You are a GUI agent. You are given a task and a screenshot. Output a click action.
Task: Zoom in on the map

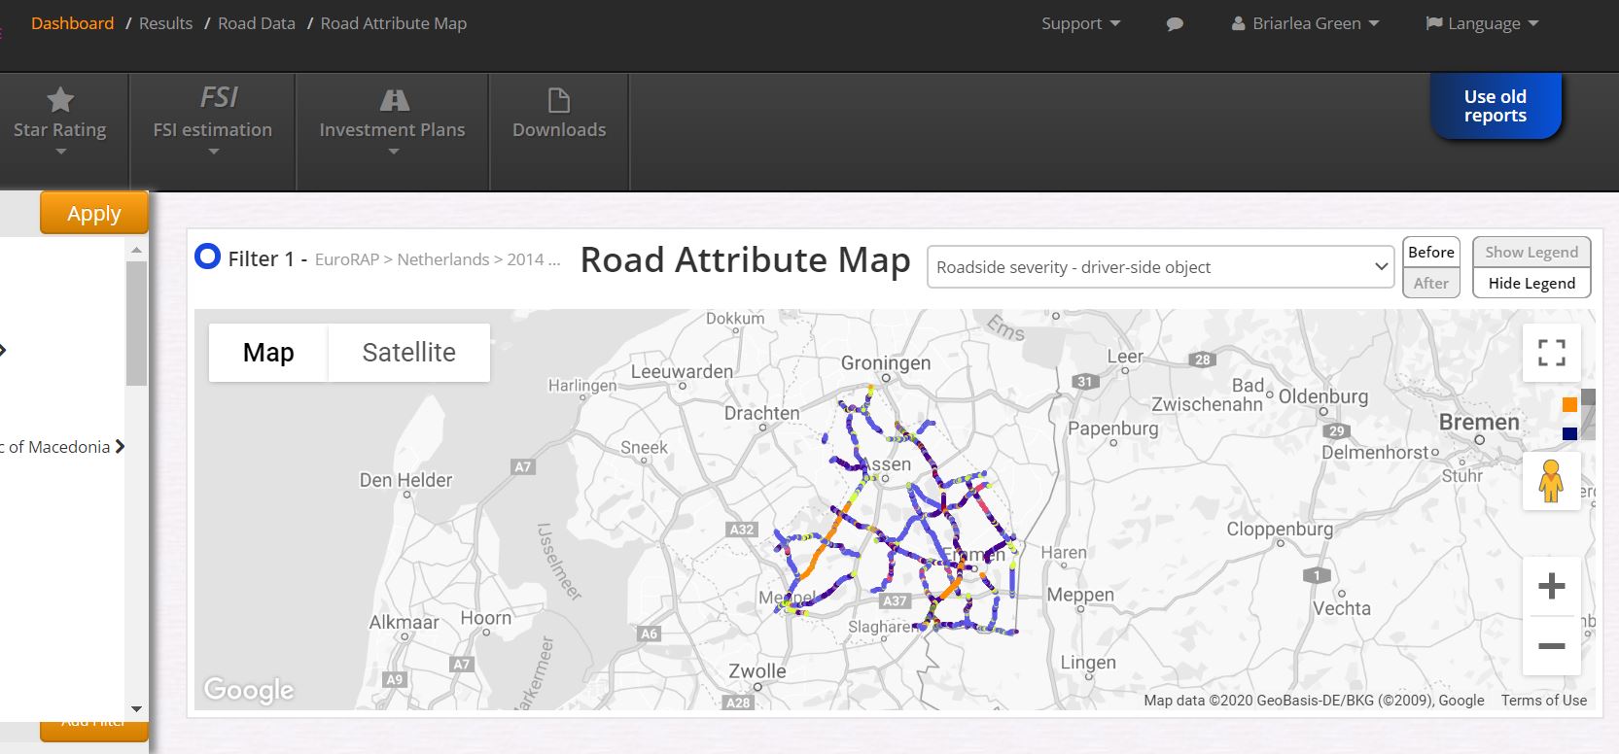pos(1551,586)
